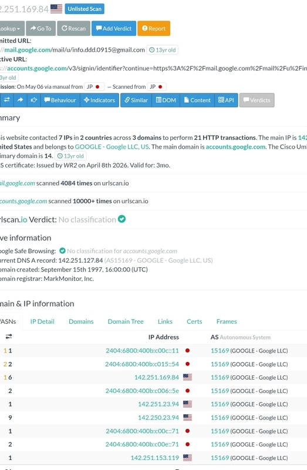Switch to the Frames tab
Viewport: 307px width, 470px height.
[x=227, y=321]
